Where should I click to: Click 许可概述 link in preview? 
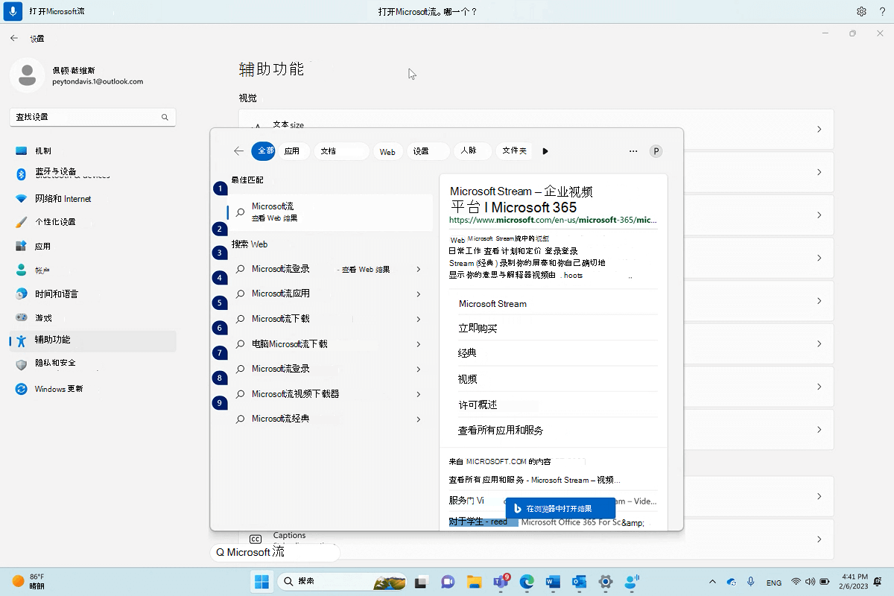(x=478, y=405)
